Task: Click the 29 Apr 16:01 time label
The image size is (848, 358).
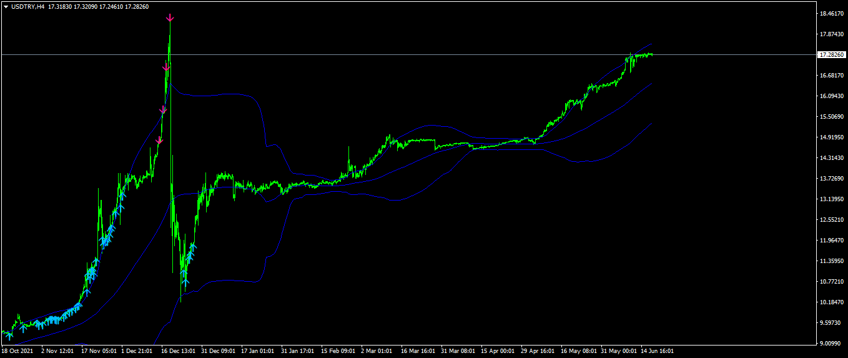Action: [x=538, y=351]
